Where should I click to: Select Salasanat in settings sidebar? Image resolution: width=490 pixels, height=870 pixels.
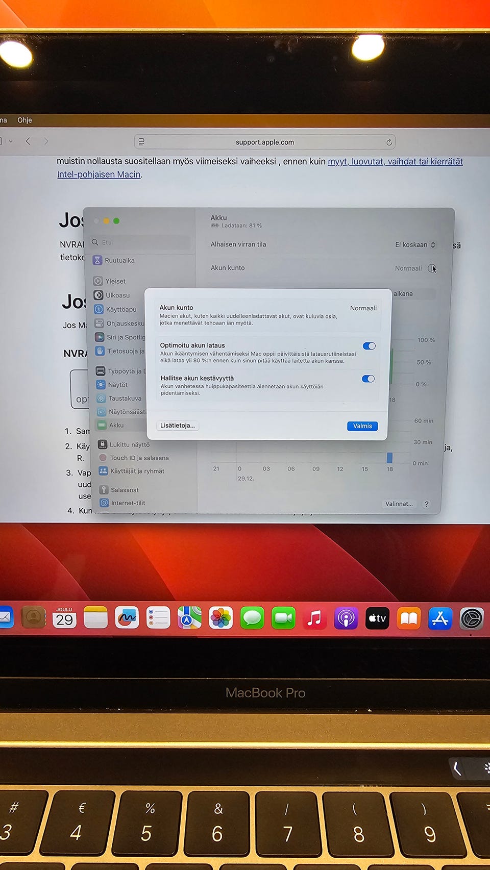(119, 490)
